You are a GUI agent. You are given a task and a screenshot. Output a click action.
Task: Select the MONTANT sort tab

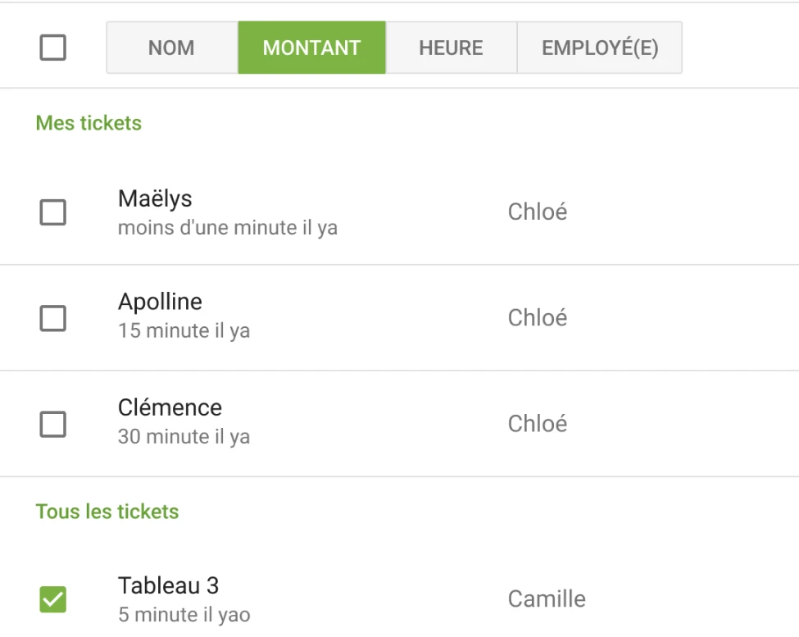pyautogui.click(x=311, y=48)
